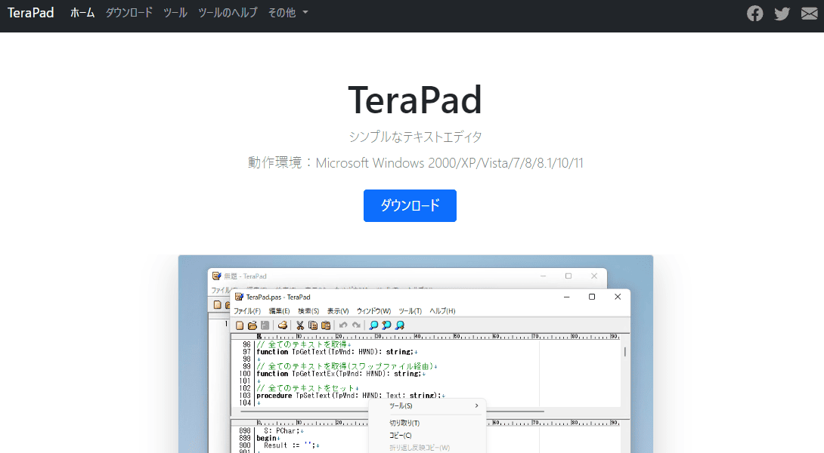The image size is (824, 453).
Task: Click the first magnifier Find icon in toolbar
Action: [373, 325]
